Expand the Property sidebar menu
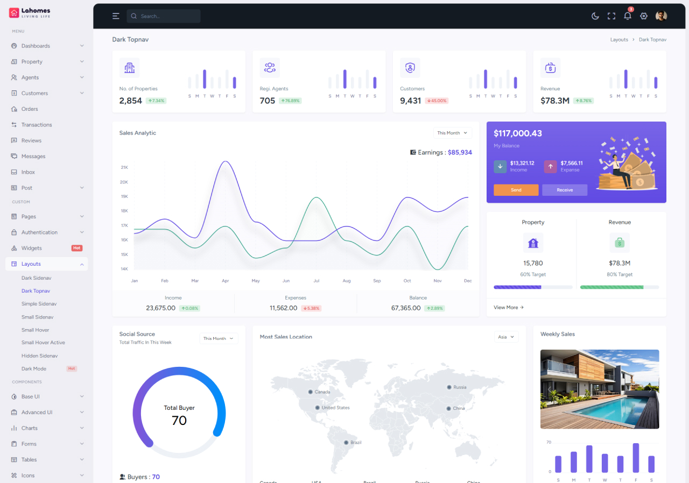The height and width of the screenshot is (483, 689). [46, 62]
